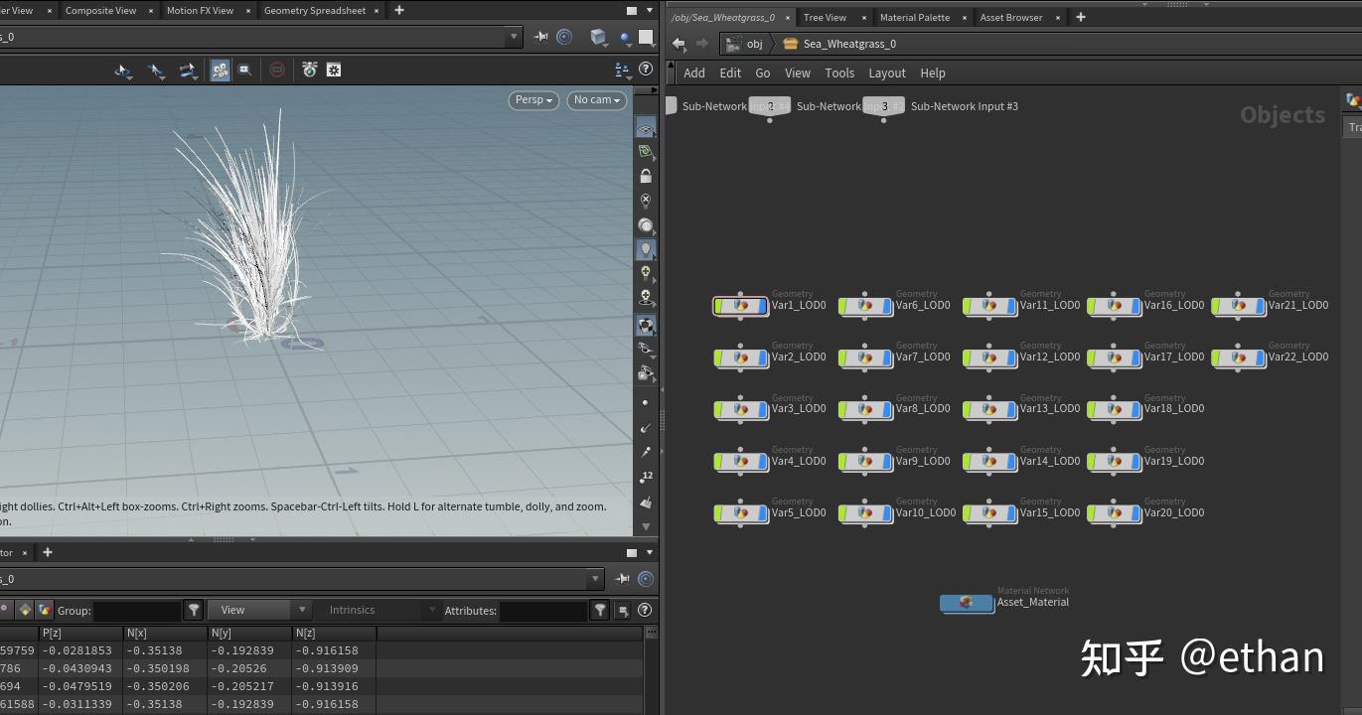Toggle the reference plane grid display
Viewport: 1362px width, 715px height.
(x=646, y=130)
